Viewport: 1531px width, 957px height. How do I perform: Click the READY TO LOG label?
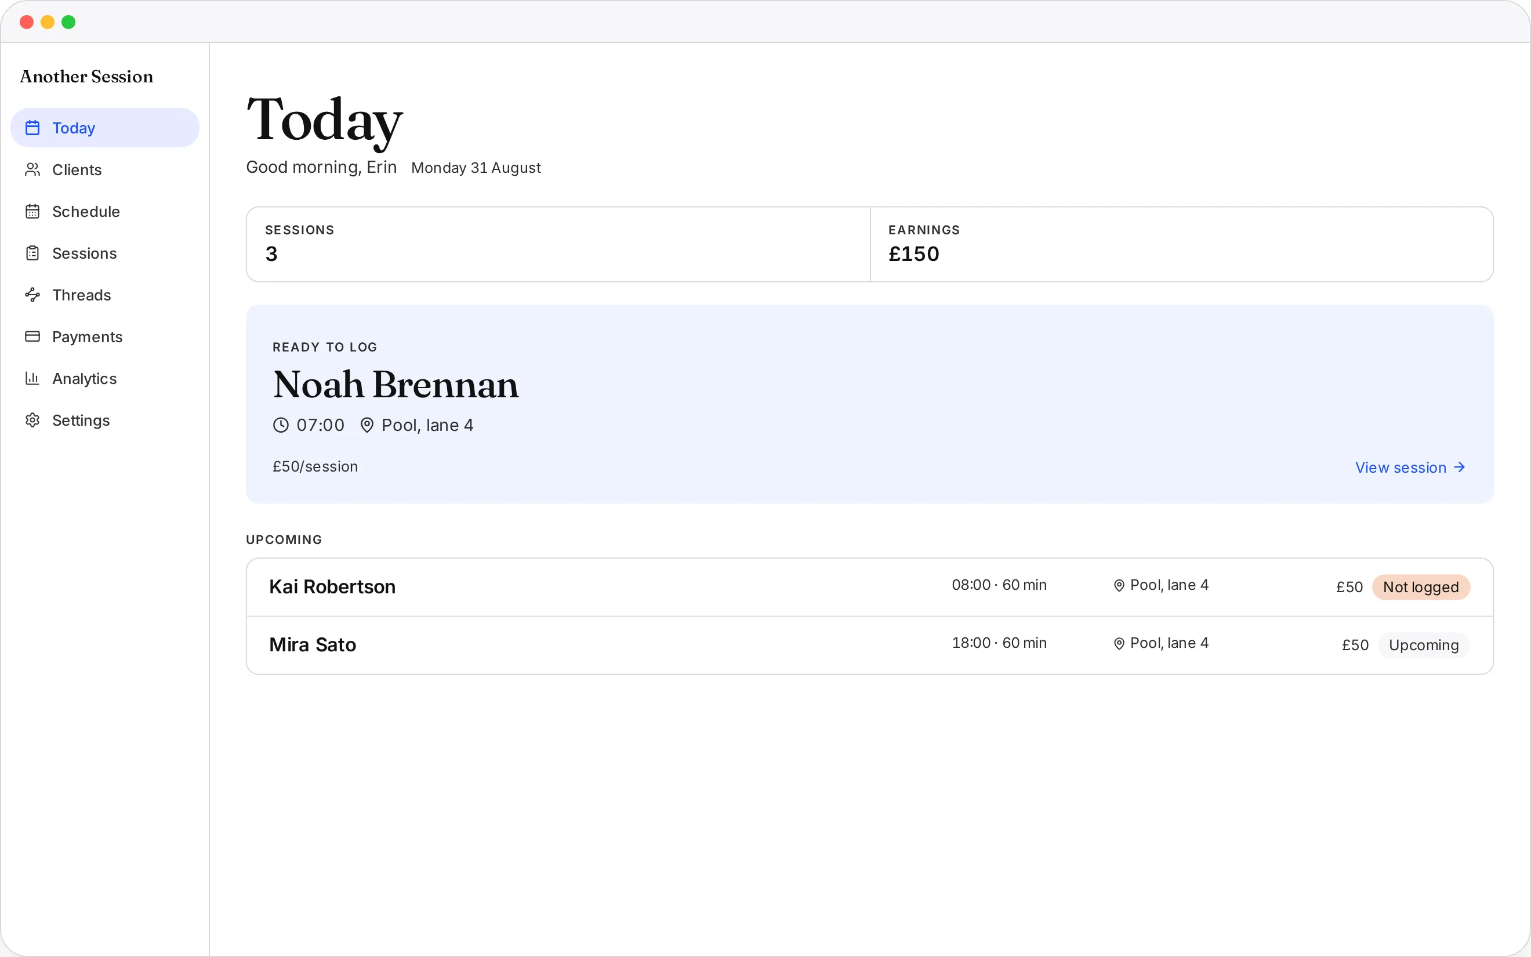(325, 347)
